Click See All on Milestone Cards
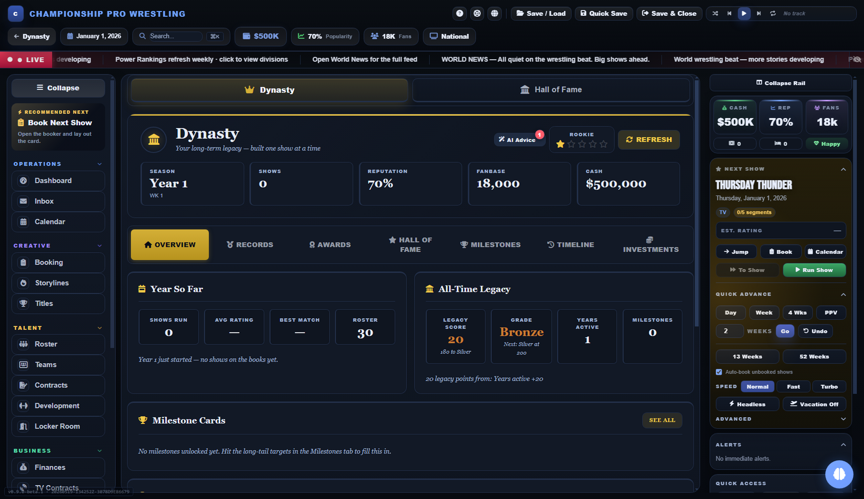The height and width of the screenshot is (499, 864). coord(662,420)
